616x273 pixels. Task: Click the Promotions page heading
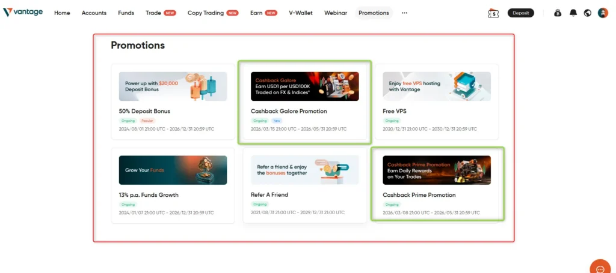pos(138,46)
